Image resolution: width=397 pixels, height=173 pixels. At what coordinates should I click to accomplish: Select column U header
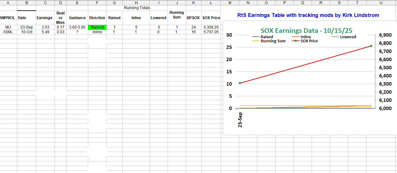(381, 3)
